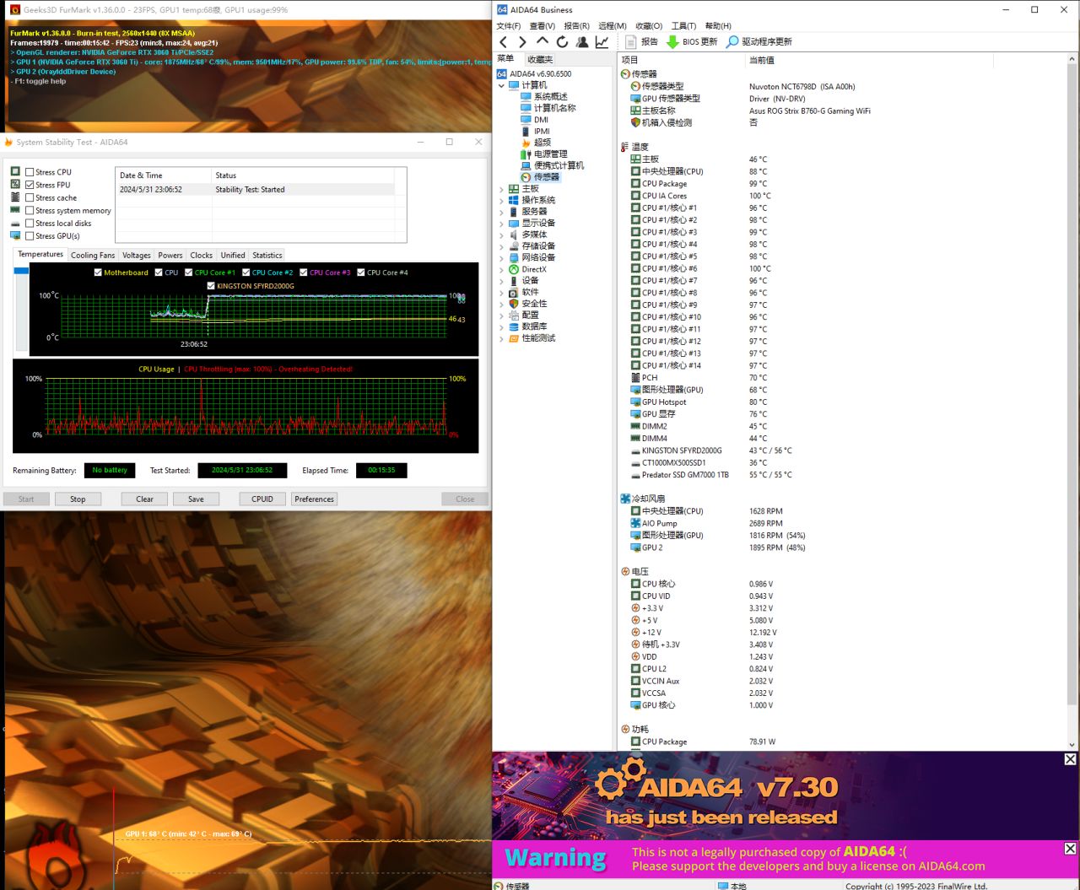
Task: Open the DMI tree item
Action: [x=541, y=120]
